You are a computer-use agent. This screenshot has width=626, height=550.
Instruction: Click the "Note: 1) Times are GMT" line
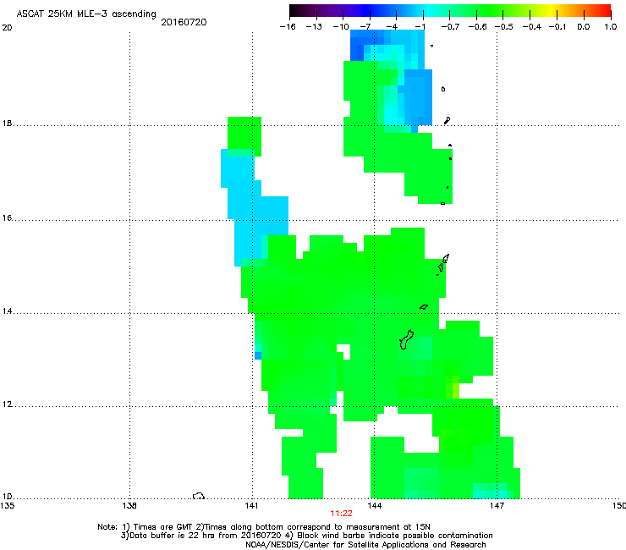(264, 527)
